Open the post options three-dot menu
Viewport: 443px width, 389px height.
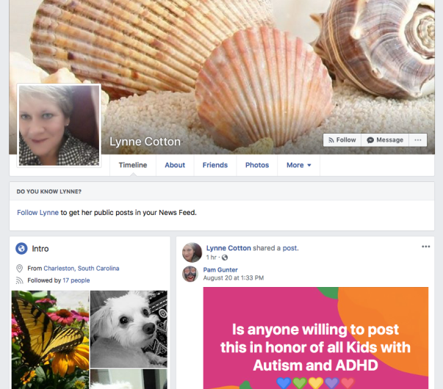(426, 247)
